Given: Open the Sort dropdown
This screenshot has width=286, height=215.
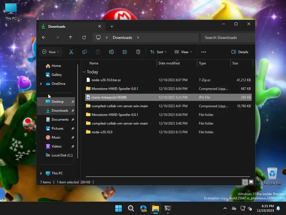Looking at the screenshot, I should click(158, 52).
